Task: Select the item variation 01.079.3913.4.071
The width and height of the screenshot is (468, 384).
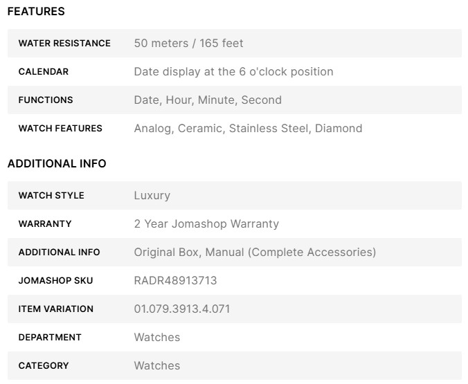Action: point(182,309)
